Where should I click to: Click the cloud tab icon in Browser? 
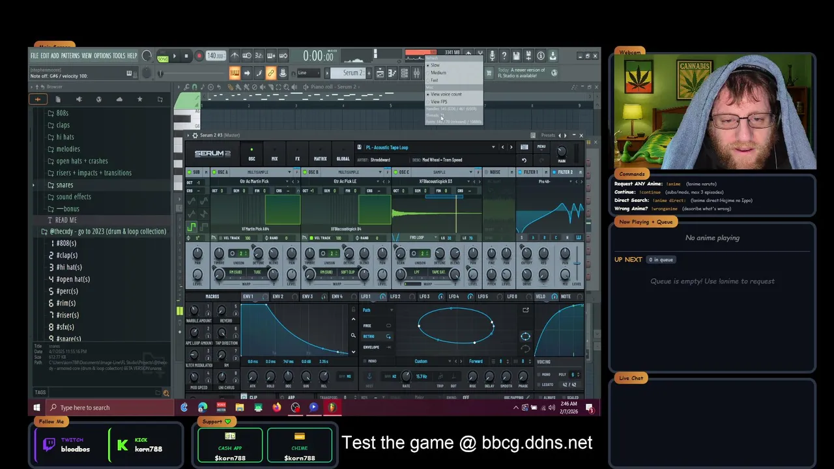pos(119,99)
